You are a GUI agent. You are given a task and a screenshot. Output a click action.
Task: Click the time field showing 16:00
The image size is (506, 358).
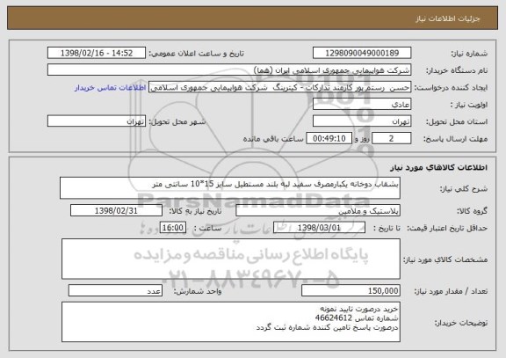173,228
